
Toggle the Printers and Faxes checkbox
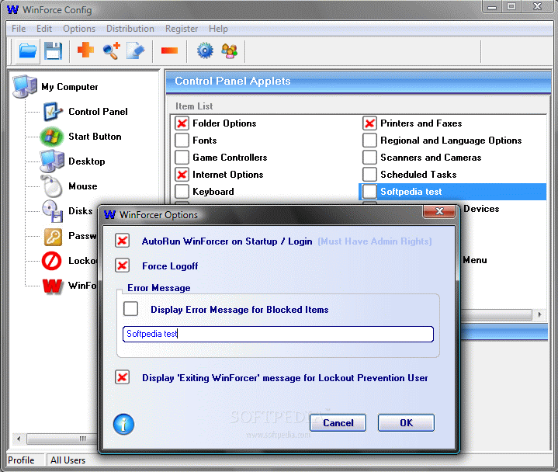(x=369, y=123)
